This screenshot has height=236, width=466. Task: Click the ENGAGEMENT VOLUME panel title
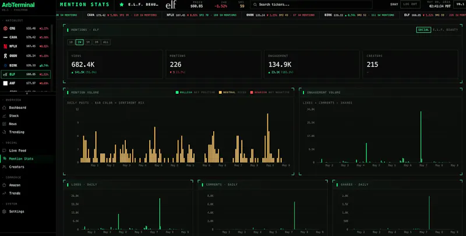point(324,93)
